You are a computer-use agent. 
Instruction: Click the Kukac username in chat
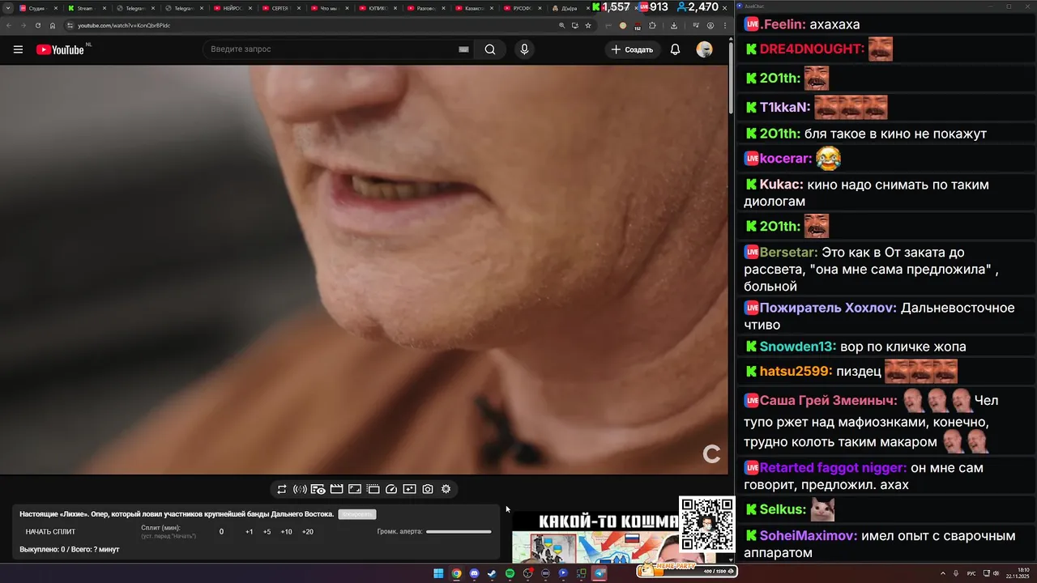(781, 185)
